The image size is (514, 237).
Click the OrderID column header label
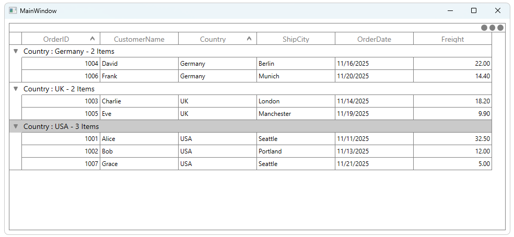tap(56, 39)
